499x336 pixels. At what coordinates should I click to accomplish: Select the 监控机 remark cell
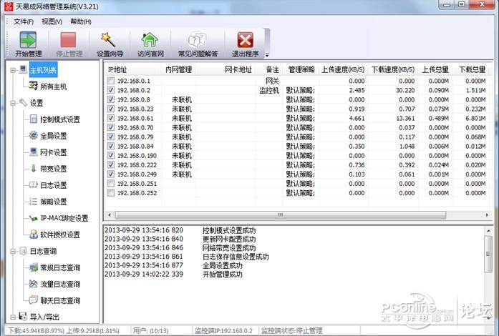[269, 90]
